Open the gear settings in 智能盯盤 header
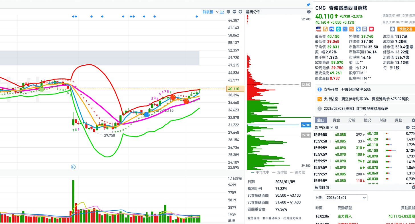The height and width of the screenshot is (224, 415). click(x=413, y=187)
